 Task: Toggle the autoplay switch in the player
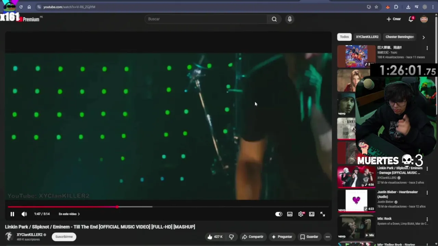pos(279,214)
